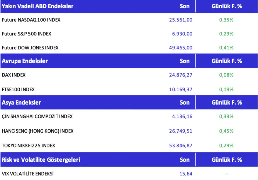The image size is (258, 180).
Task: Click the Yakın Vadeli ABD Endeksler header
Action: coord(37,6)
